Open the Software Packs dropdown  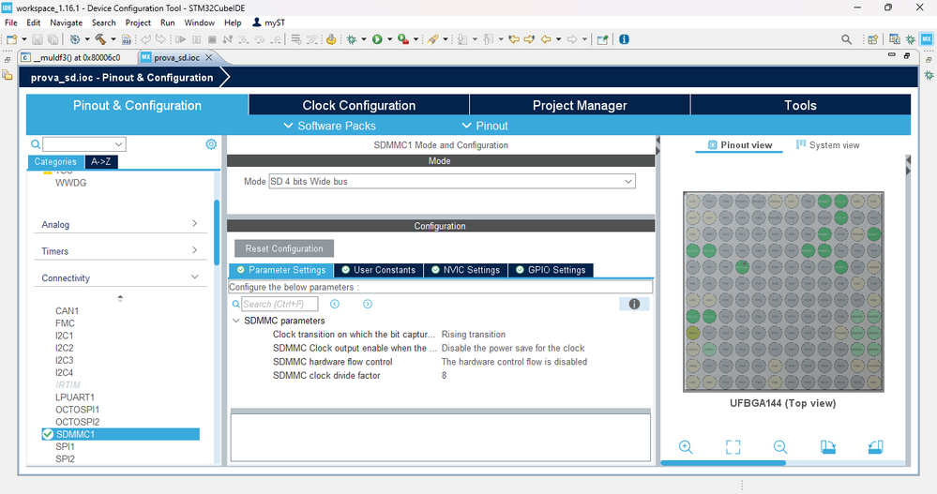pyautogui.click(x=330, y=126)
